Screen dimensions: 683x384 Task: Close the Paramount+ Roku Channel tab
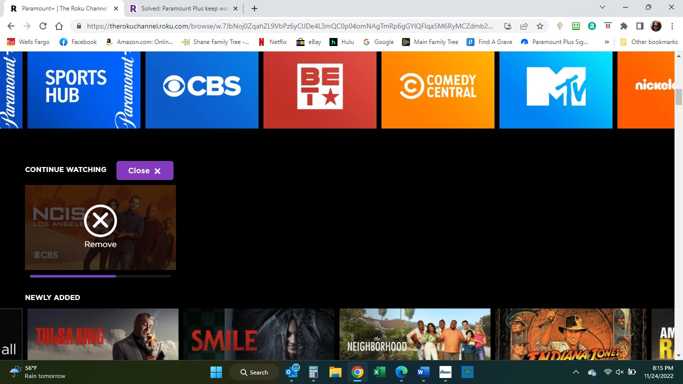pos(115,8)
